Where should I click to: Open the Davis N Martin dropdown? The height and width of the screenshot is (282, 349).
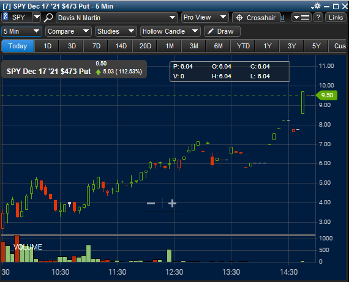click(116, 18)
